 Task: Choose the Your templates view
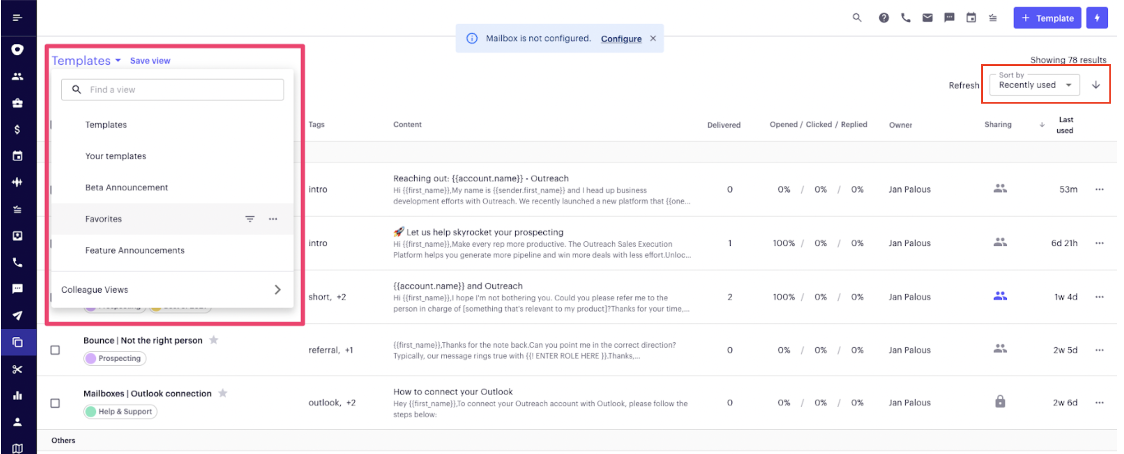(x=116, y=156)
